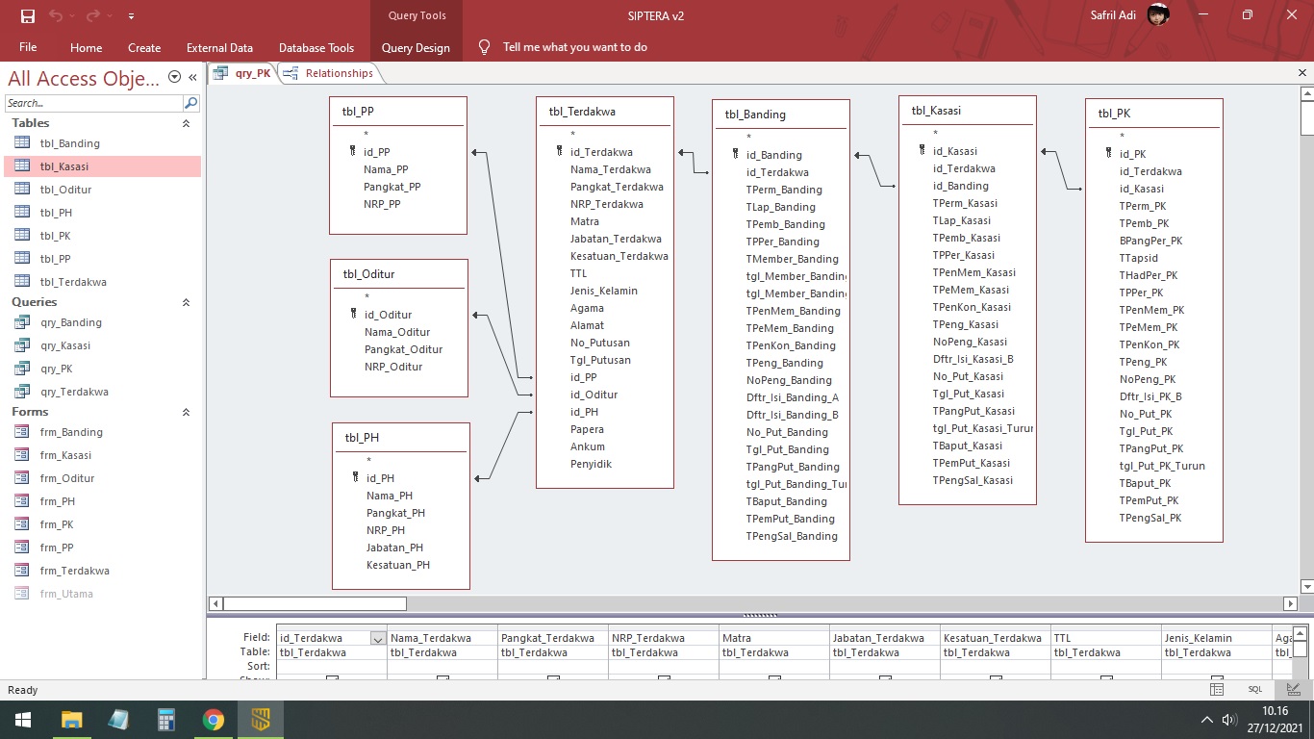Click the Save icon in the title bar
The height and width of the screenshot is (739, 1314).
click(x=27, y=15)
